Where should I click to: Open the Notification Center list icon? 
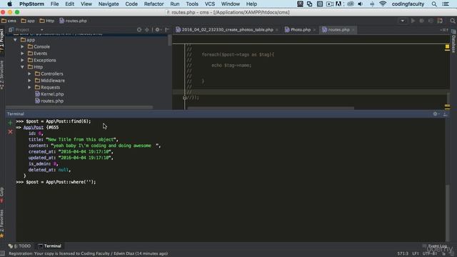tap(446, 4)
